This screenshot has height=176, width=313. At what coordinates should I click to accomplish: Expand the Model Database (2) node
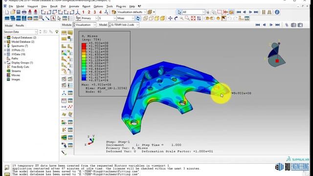click(x=5, y=42)
